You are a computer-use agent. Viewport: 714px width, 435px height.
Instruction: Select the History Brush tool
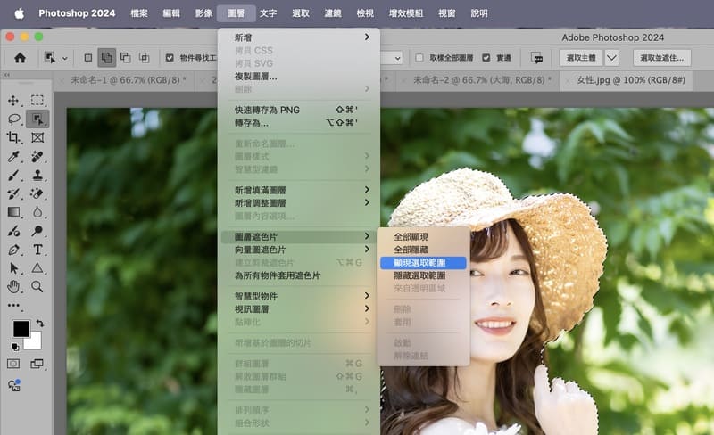point(13,193)
